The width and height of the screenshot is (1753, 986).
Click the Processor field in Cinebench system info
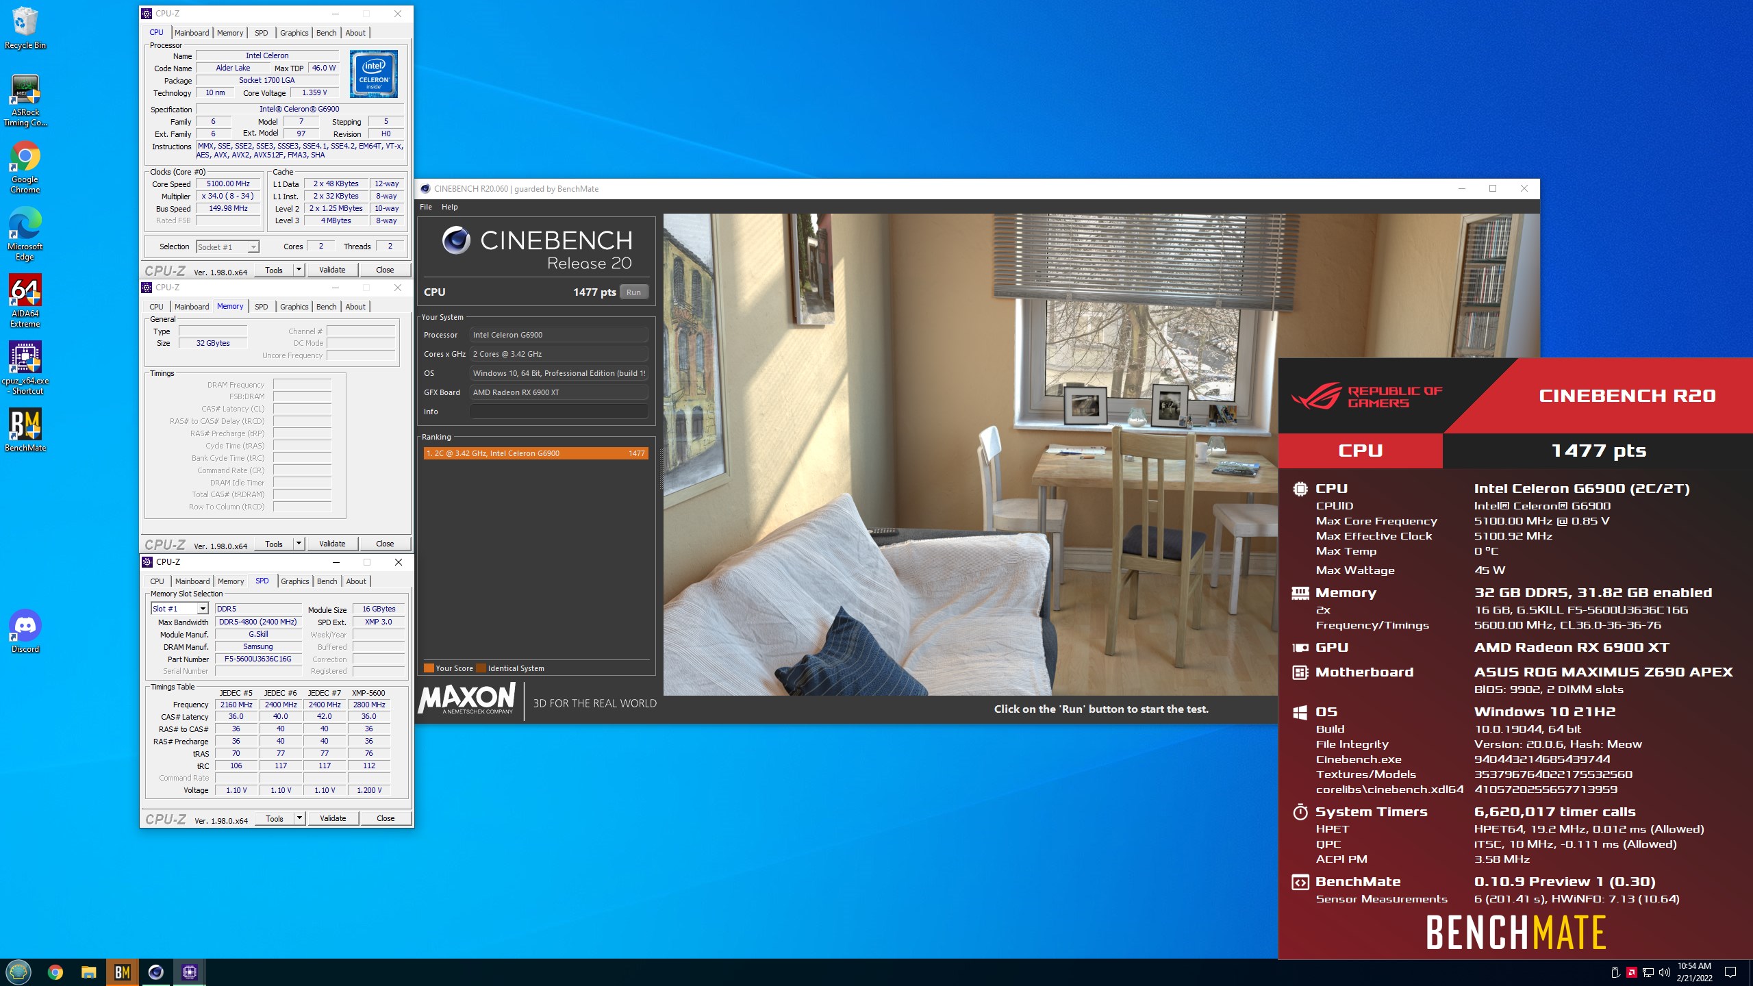click(x=559, y=335)
